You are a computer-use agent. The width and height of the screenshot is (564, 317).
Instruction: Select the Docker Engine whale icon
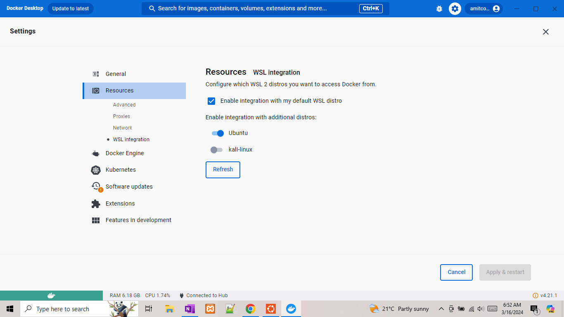coord(96,154)
